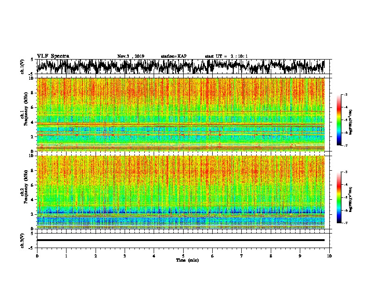
Task: Click the "Time (min)" x-axis label
Action: 187,260
